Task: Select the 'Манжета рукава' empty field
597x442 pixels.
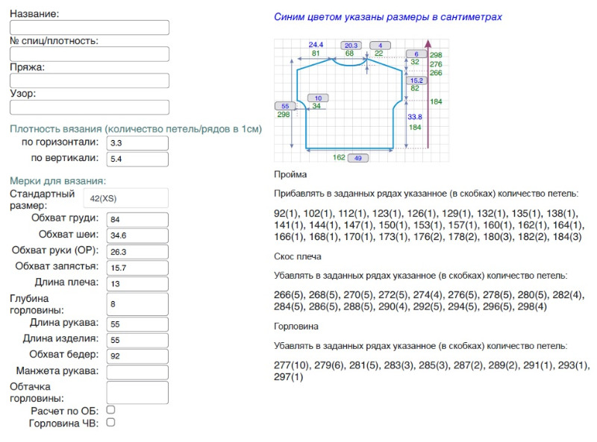Action: click(x=137, y=372)
